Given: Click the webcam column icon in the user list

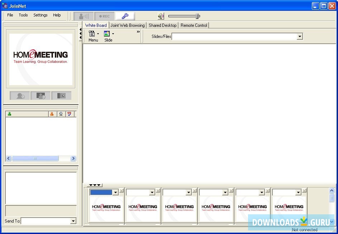Looking at the screenshot, I should (x=60, y=114).
